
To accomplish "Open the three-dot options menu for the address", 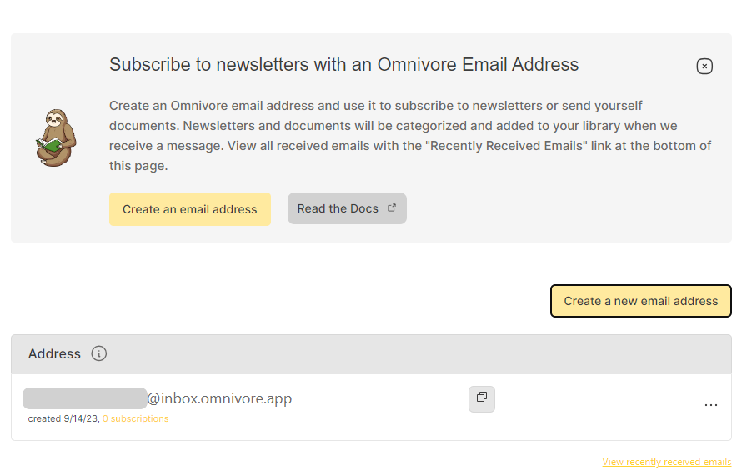I will tap(711, 405).
